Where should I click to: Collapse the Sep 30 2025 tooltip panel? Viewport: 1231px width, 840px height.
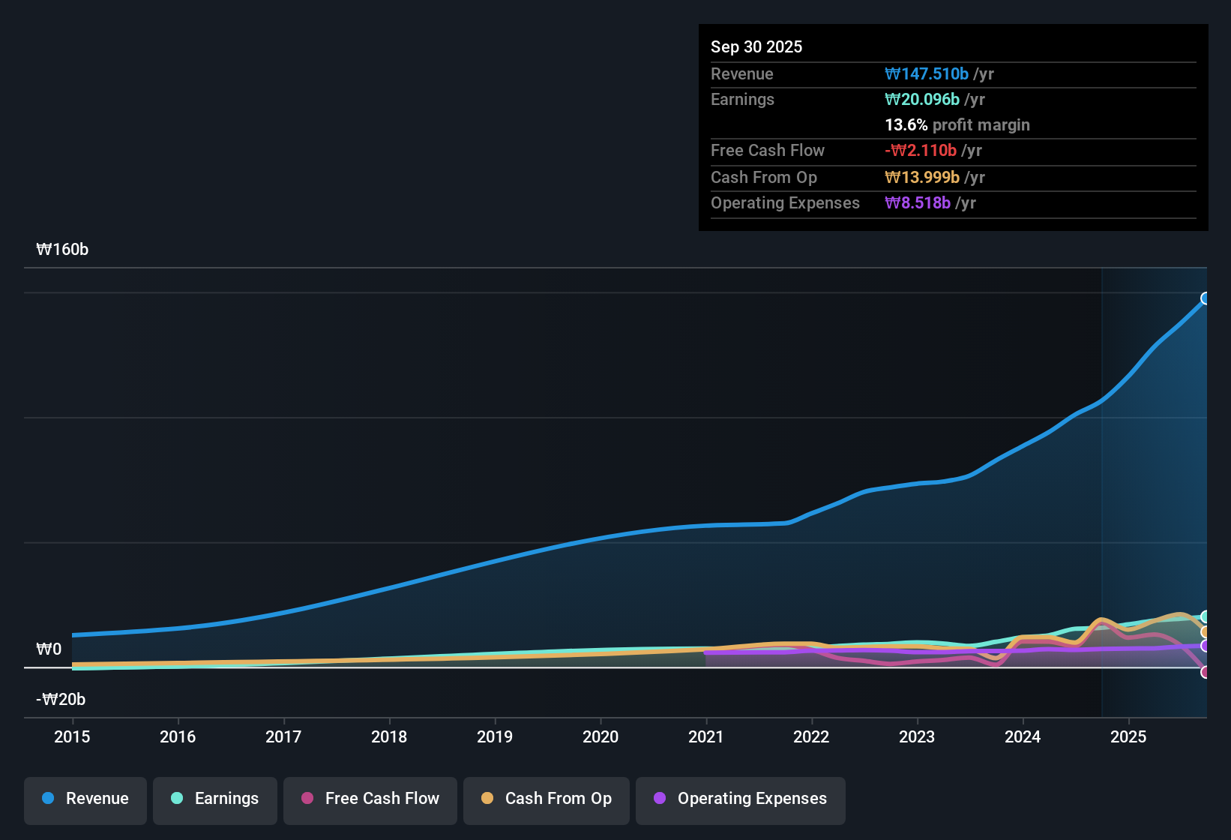point(756,46)
